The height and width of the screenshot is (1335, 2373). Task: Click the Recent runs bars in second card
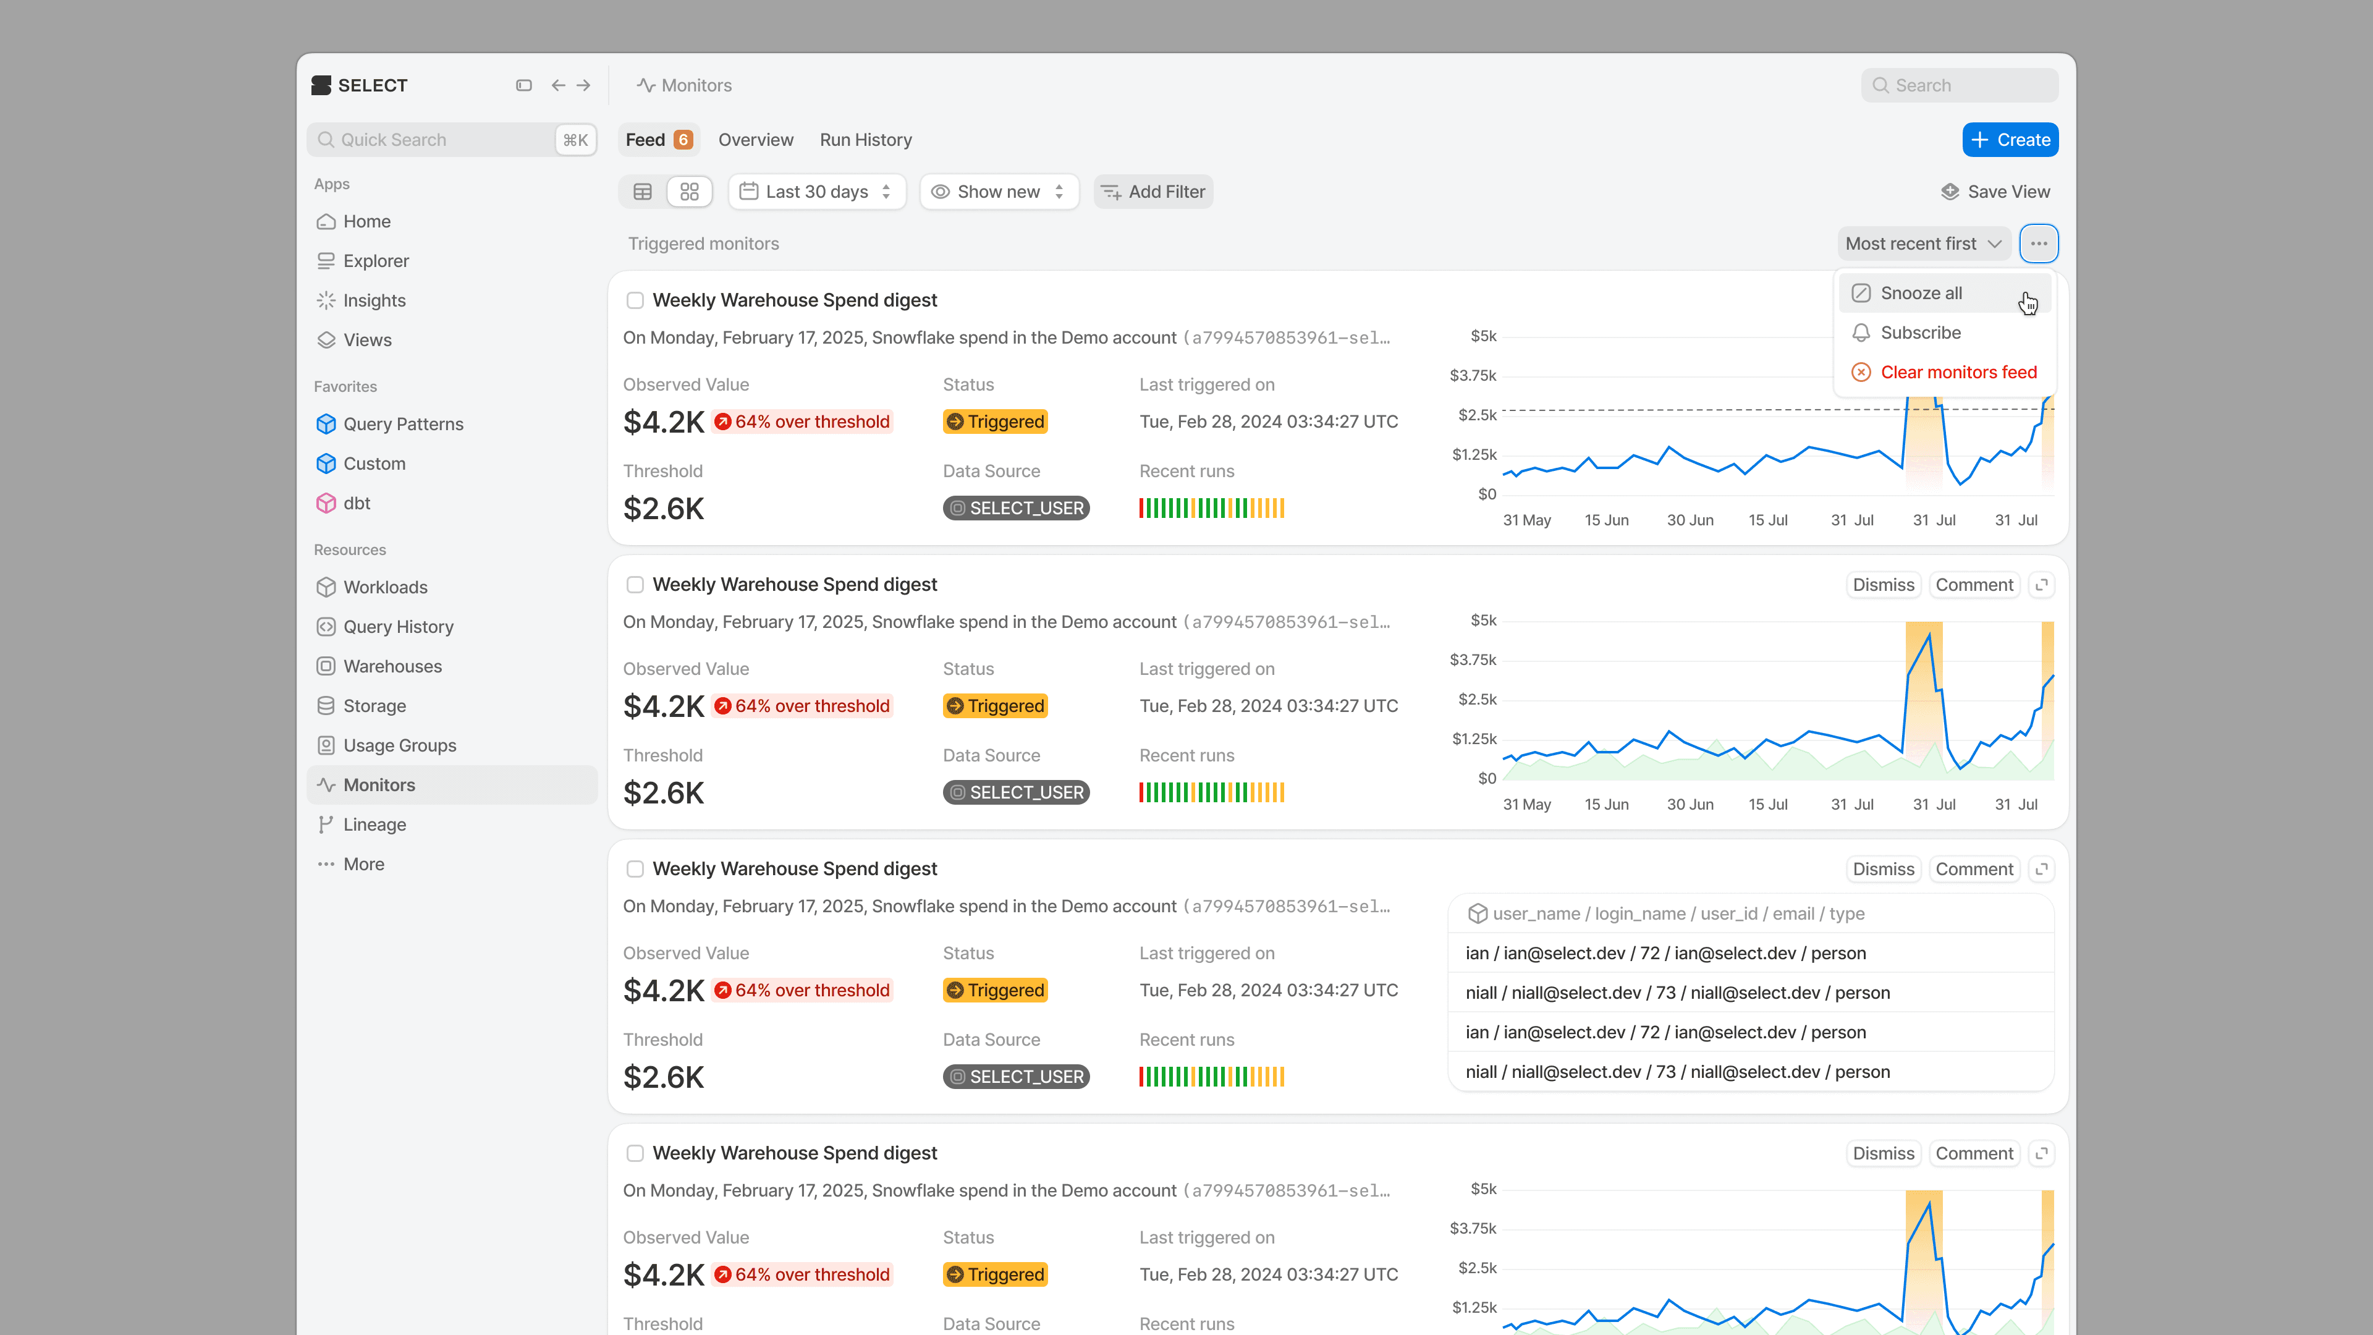point(1211,793)
